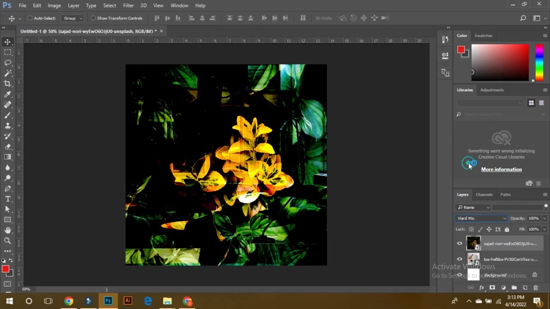
Task: Open the Layer menu
Action: (73, 6)
